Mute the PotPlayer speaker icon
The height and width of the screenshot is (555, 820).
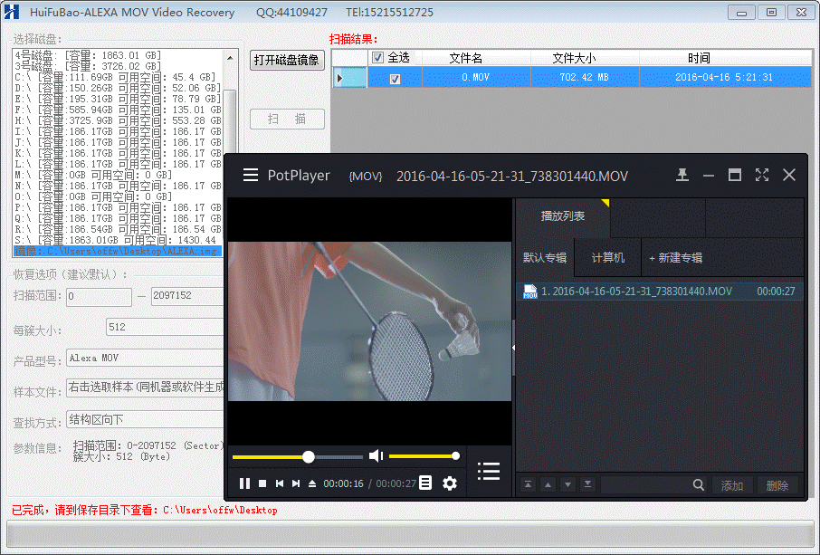[376, 456]
